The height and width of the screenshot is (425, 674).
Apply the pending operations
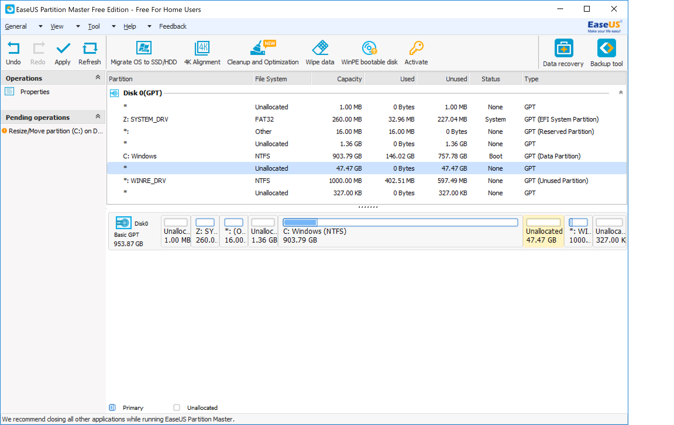63,49
